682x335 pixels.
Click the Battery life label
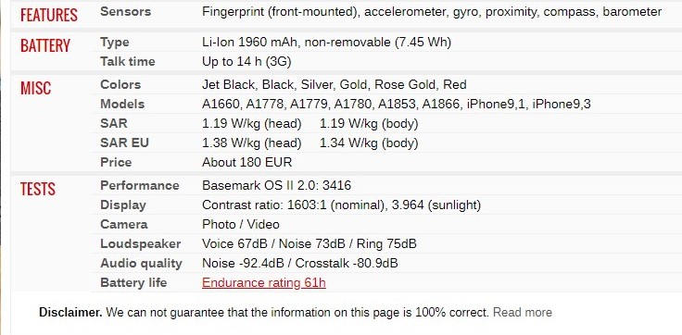(x=133, y=283)
